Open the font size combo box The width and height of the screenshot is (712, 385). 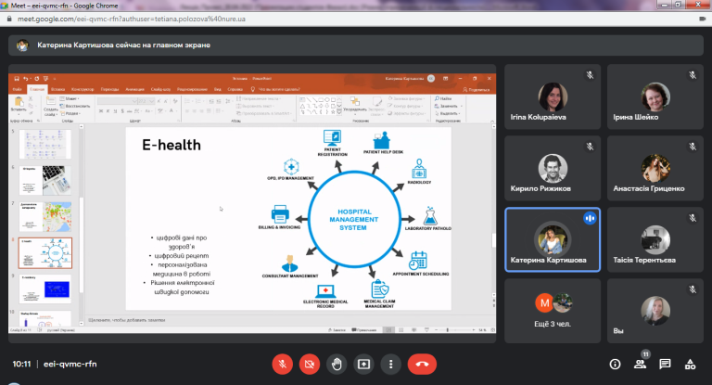click(x=146, y=101)
